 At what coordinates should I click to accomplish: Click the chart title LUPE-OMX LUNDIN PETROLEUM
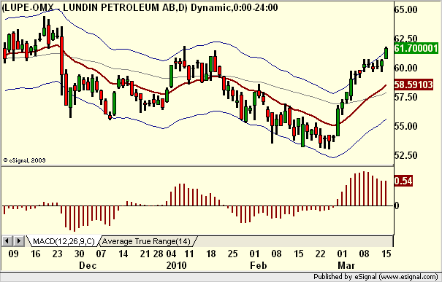[140, 7]
